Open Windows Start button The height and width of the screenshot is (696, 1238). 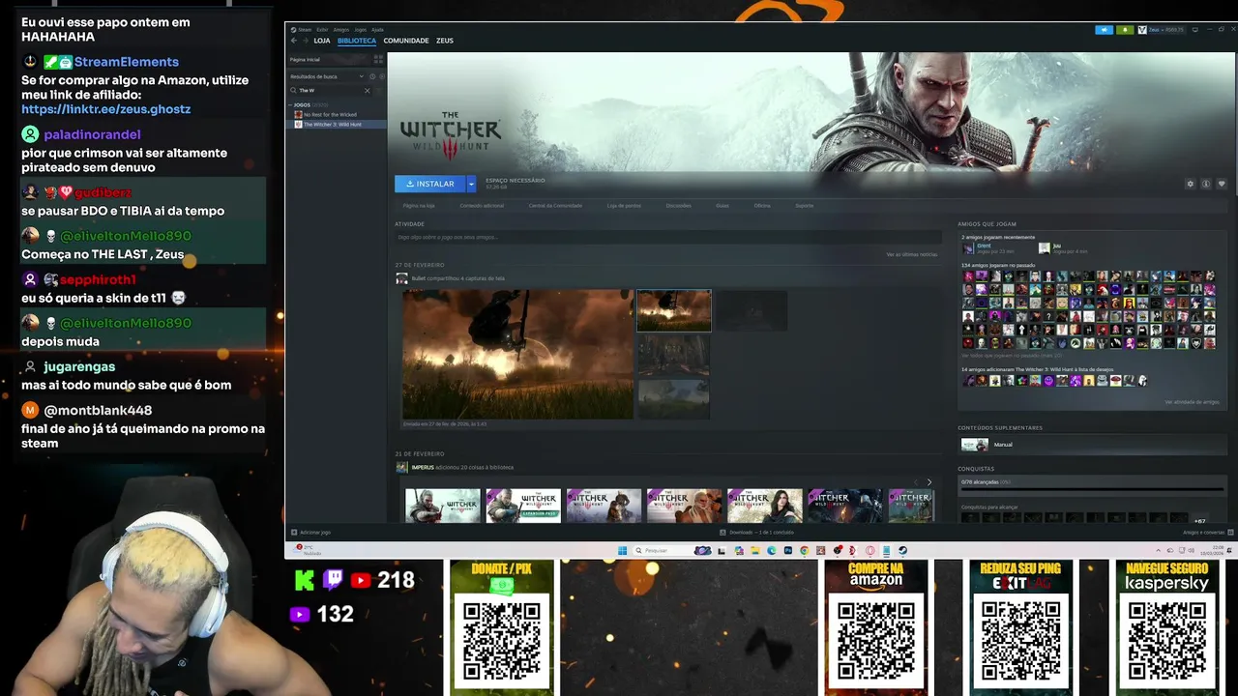tap(623, 550)
